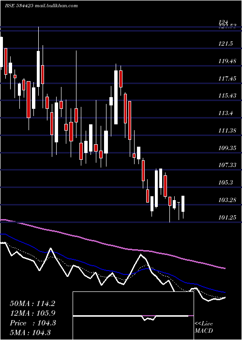Click the <<Live MACD label

[204, 327]
